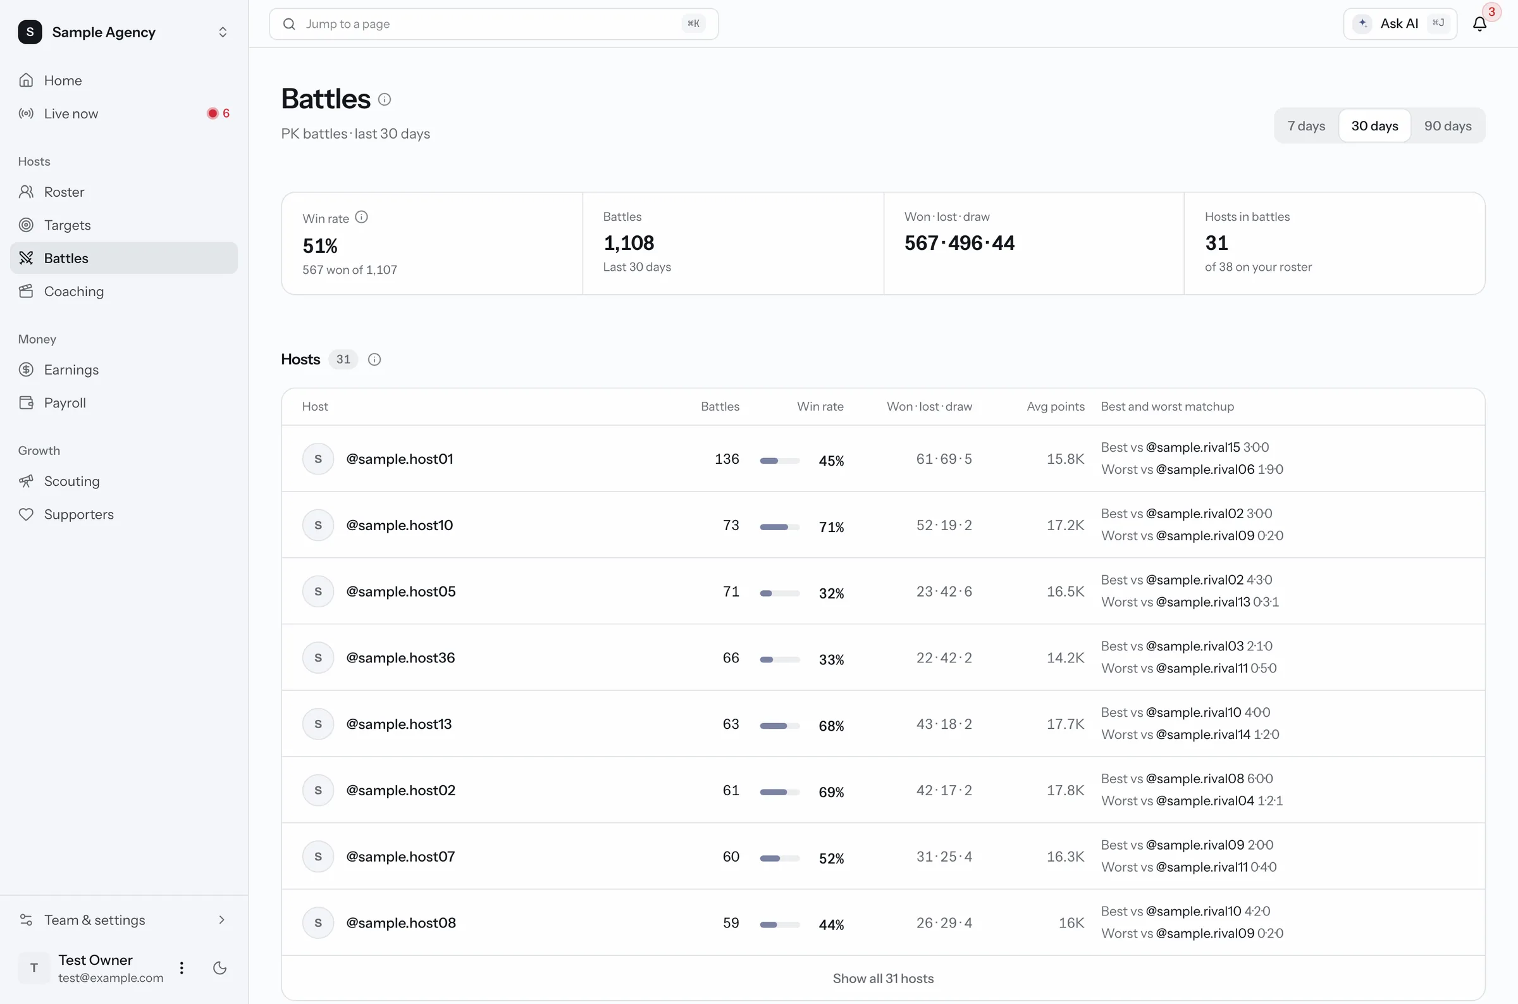Switch to 90 days range
Image resolution: width=1518 pixels, height=1004 pixels.
1448,125
